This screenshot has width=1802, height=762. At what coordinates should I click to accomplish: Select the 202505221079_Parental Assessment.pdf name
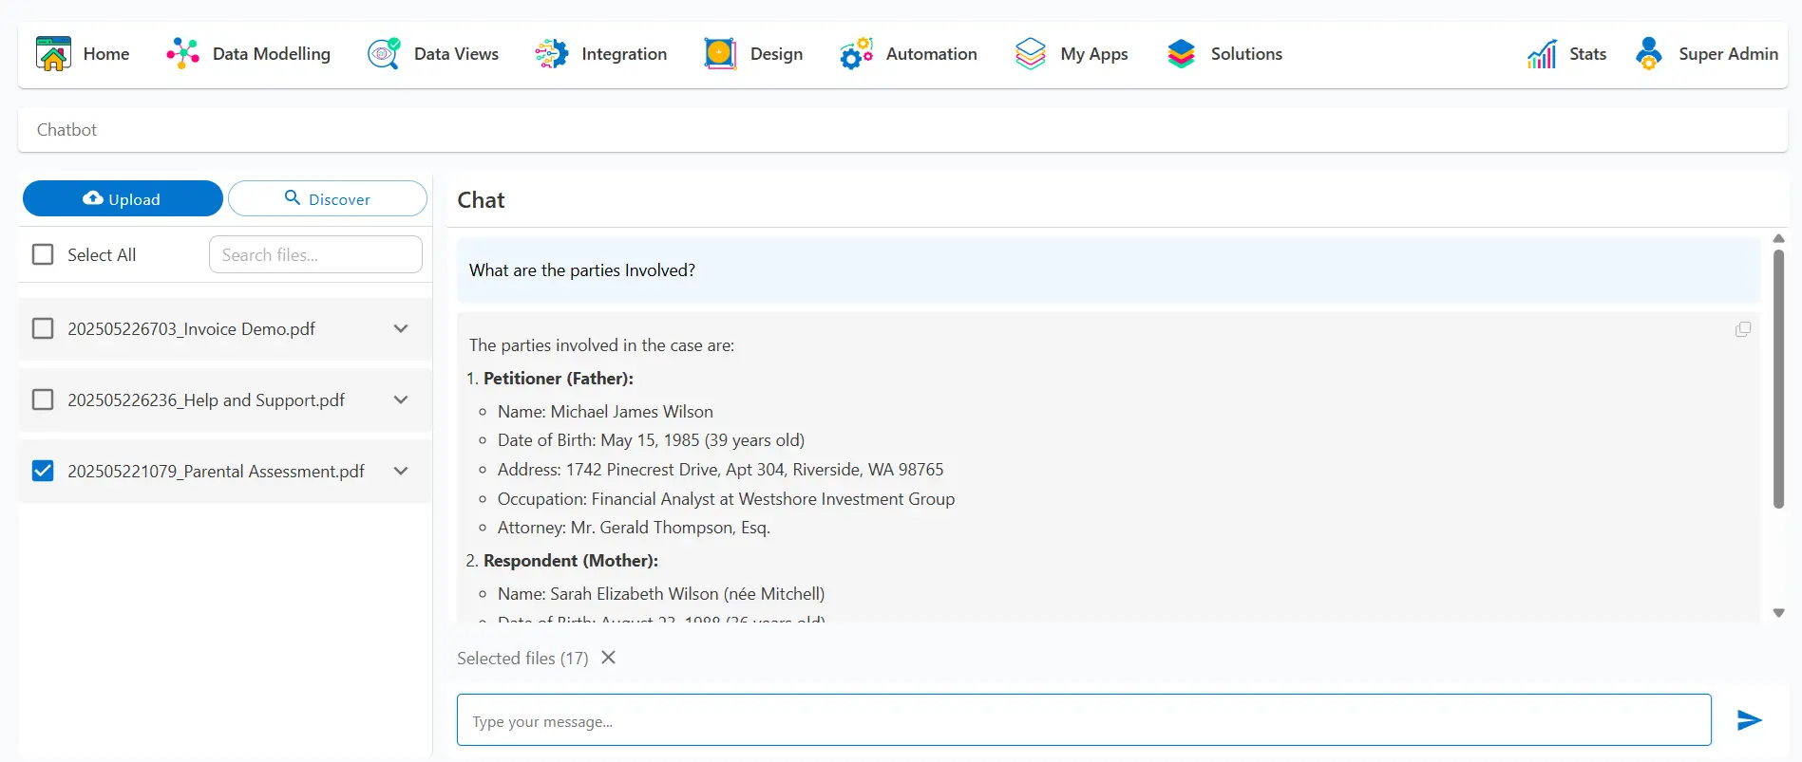[x=216, y=471]
